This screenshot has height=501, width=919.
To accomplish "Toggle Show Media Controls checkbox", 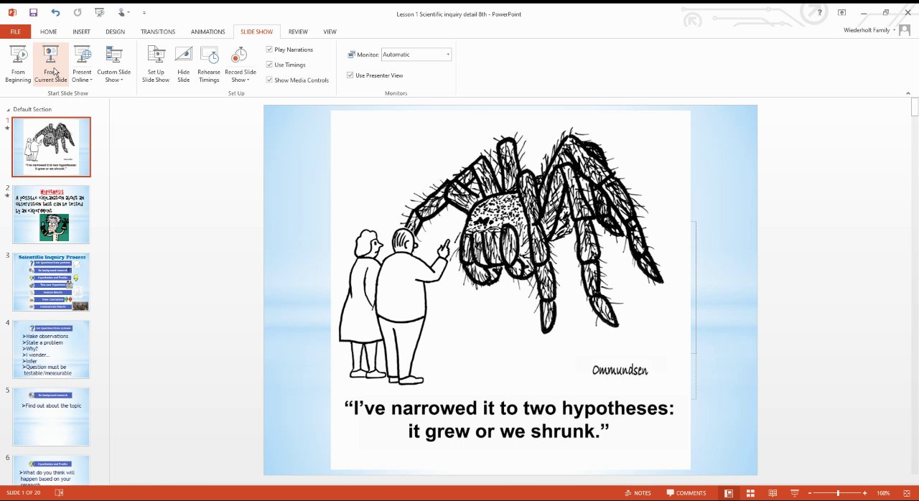I will click(x=269, y=80).
